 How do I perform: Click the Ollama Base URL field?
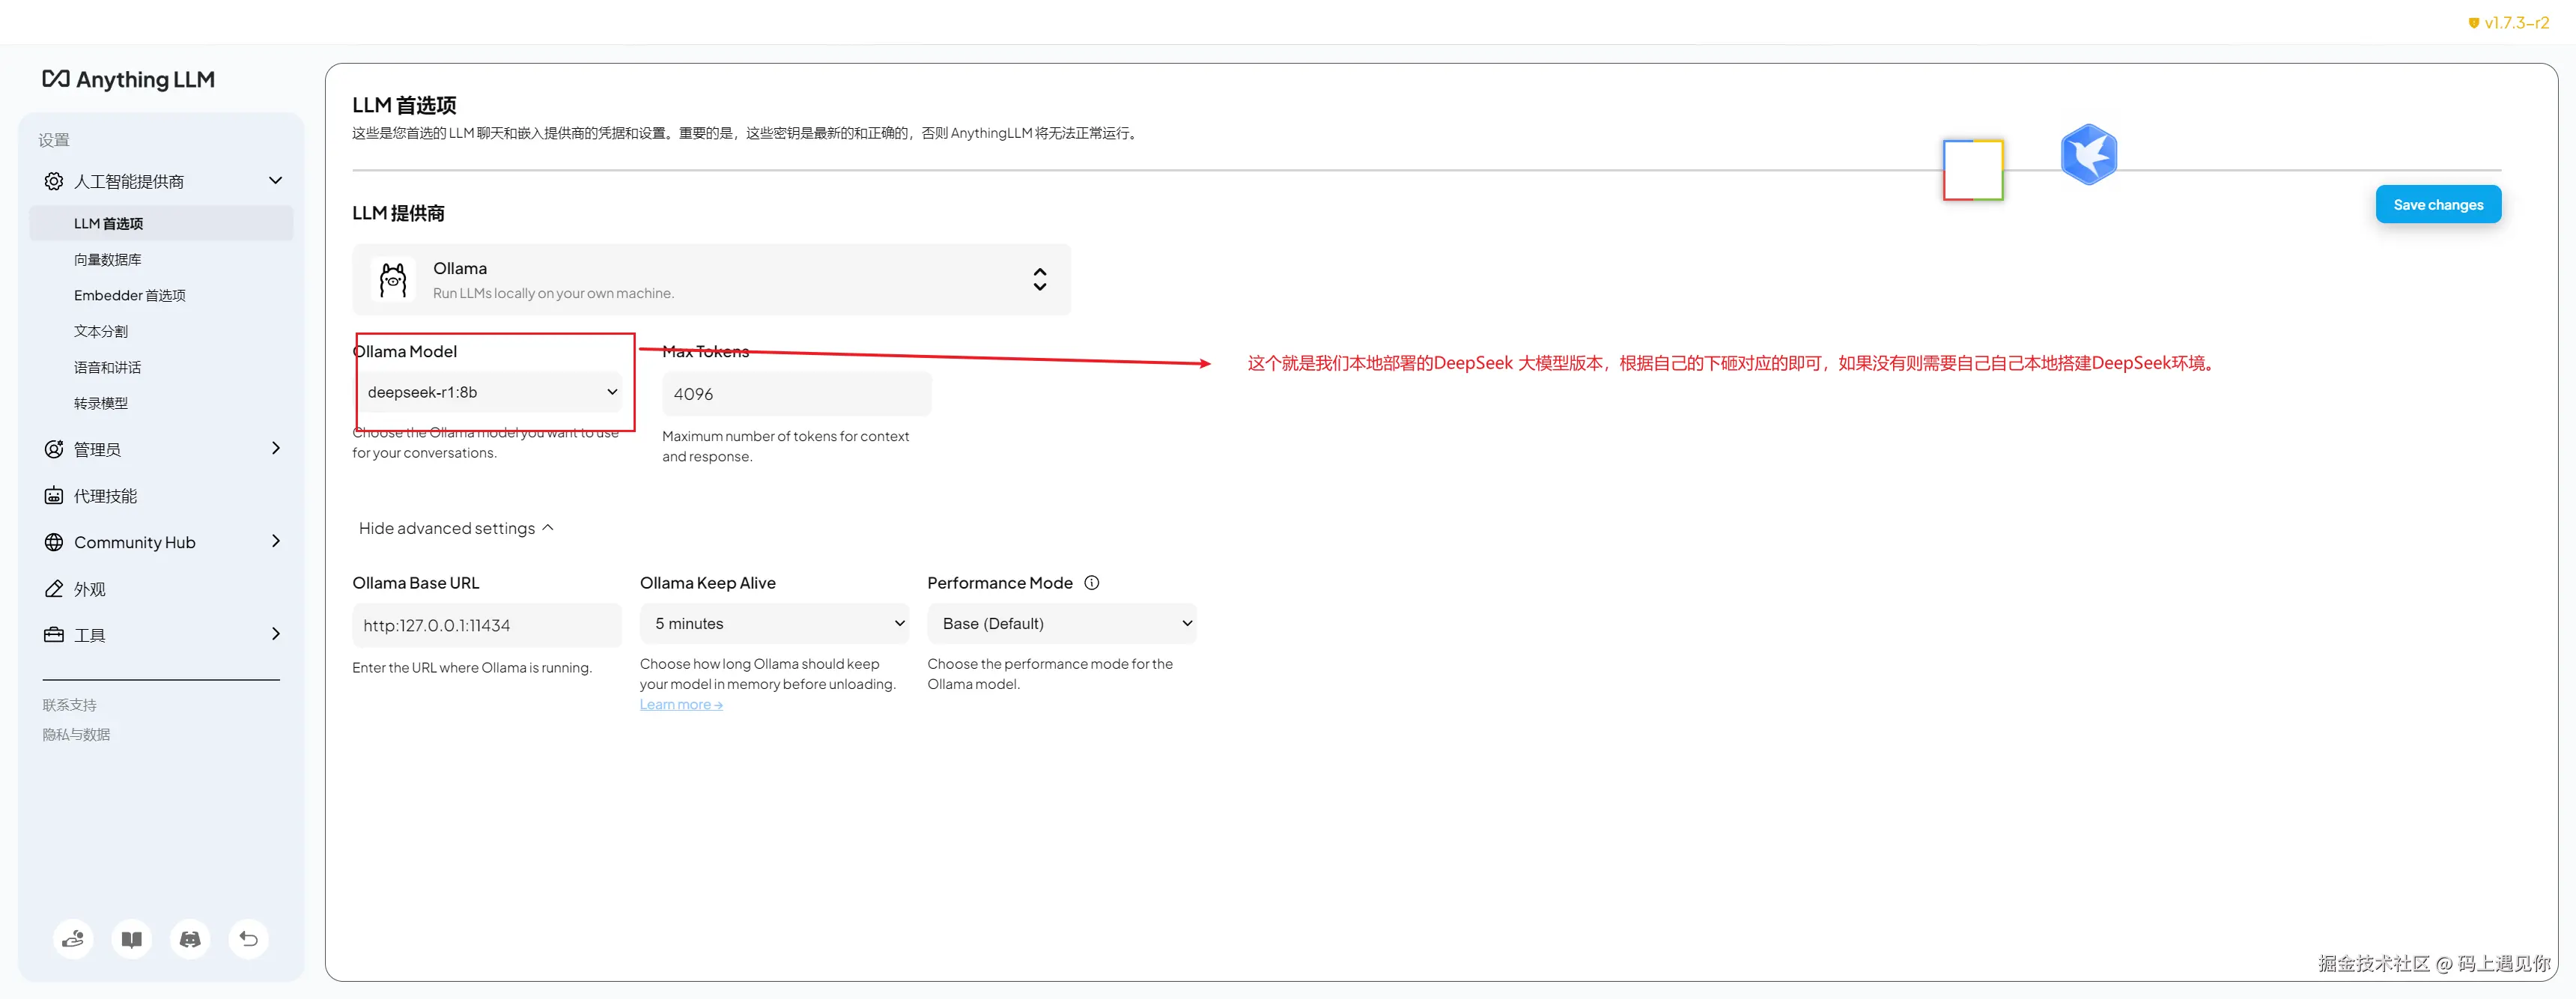click(487, 625)
